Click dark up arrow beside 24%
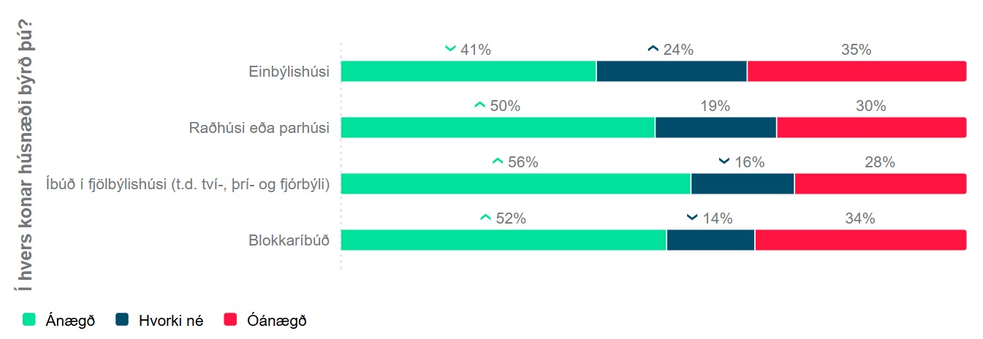 pos(653,50)
